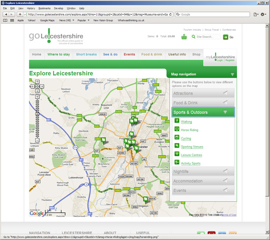The height and width of the screenshot is (240, 270).
Task: Reload the page with the refresh icon
Action: click(x=170, y=14)
